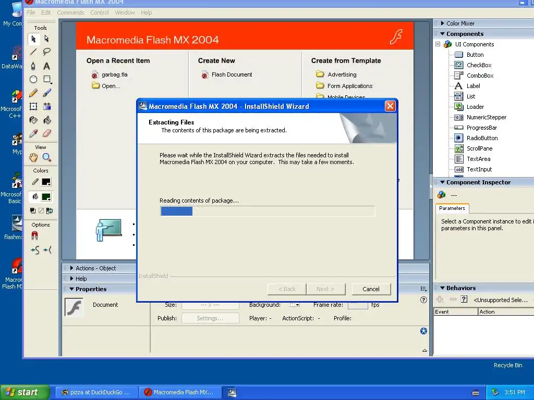Open the stroke color swatch
This screenshot has height=400, width=534.
[x=46, y=182]
